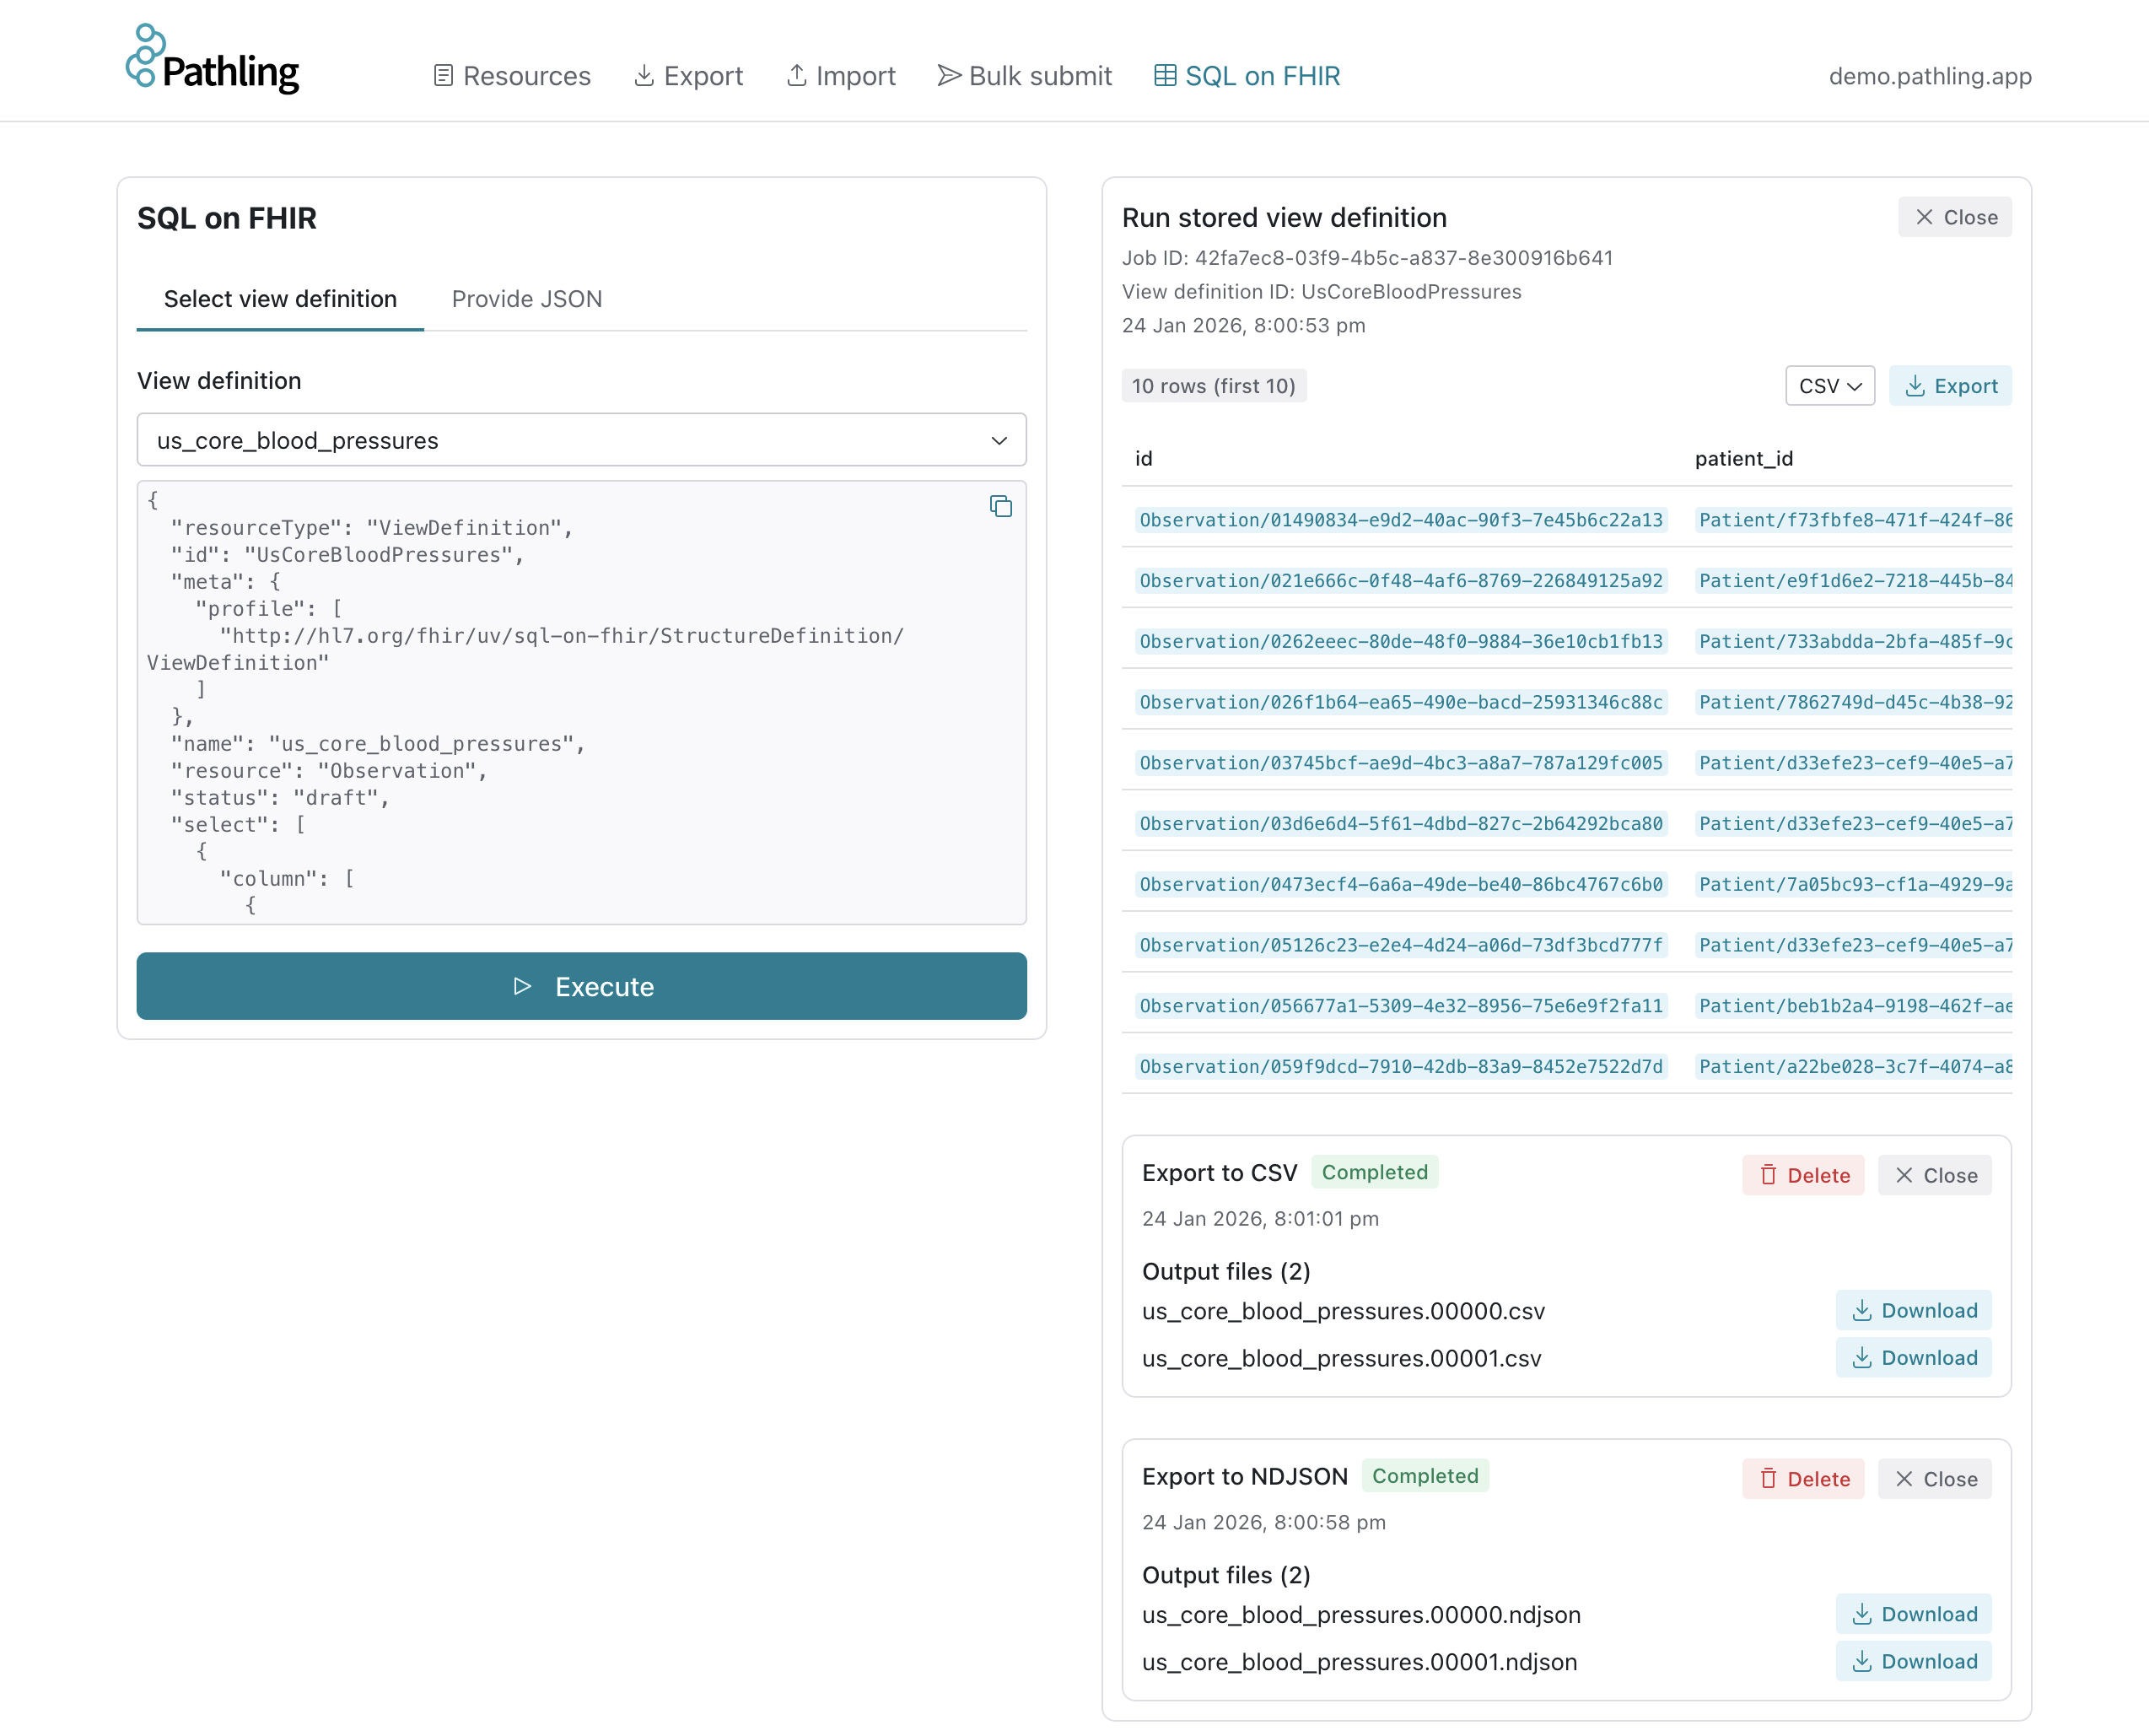This screenshot has height=1736, width=2149.
Task: Open Observation/056677a1-5309-4e32-8956-75e6e9f2fa11
Action: [1401, 1006]
